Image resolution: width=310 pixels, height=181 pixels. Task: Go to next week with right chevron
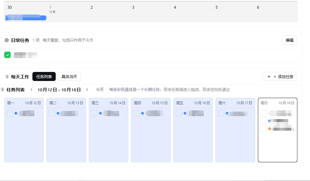coord(87,90)
